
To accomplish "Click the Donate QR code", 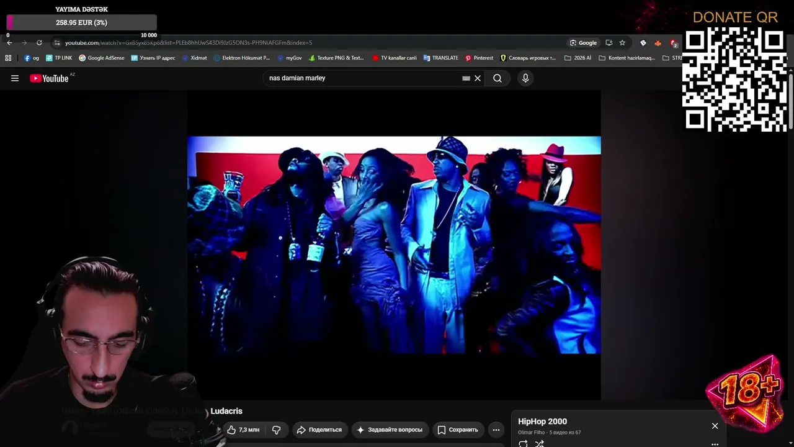I will (x=735, y=79).
